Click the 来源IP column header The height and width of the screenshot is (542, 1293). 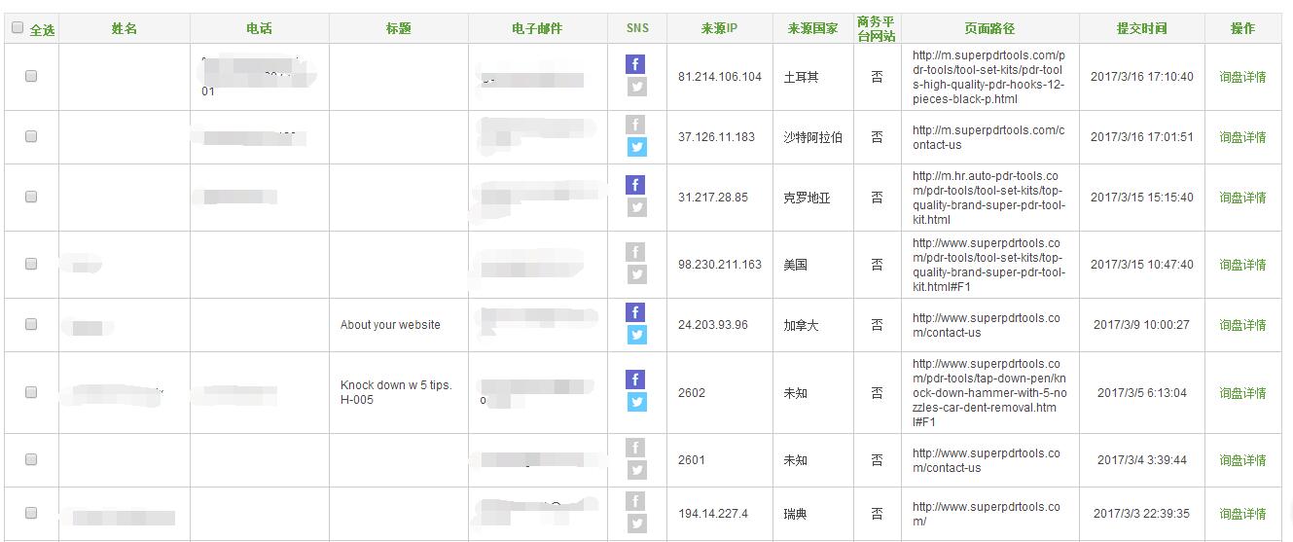719,28
